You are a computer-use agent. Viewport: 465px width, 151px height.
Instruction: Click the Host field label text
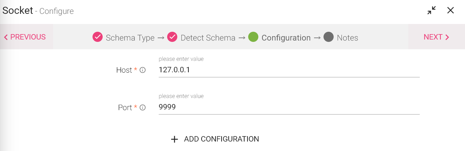click(124, 70)
